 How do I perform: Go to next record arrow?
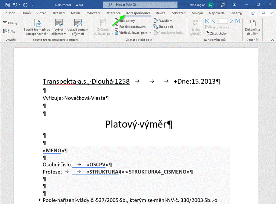coord(231,21)
